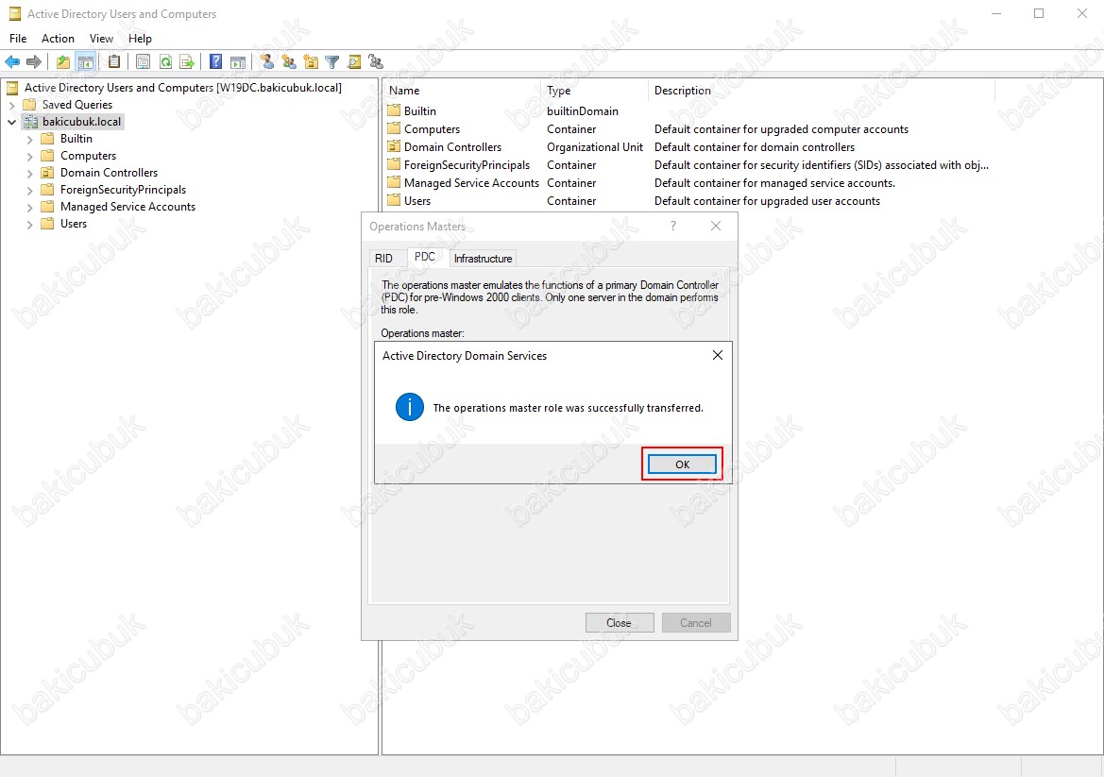
Task: Create a new organizational unit from the toolbar
Action: point(311,62)
